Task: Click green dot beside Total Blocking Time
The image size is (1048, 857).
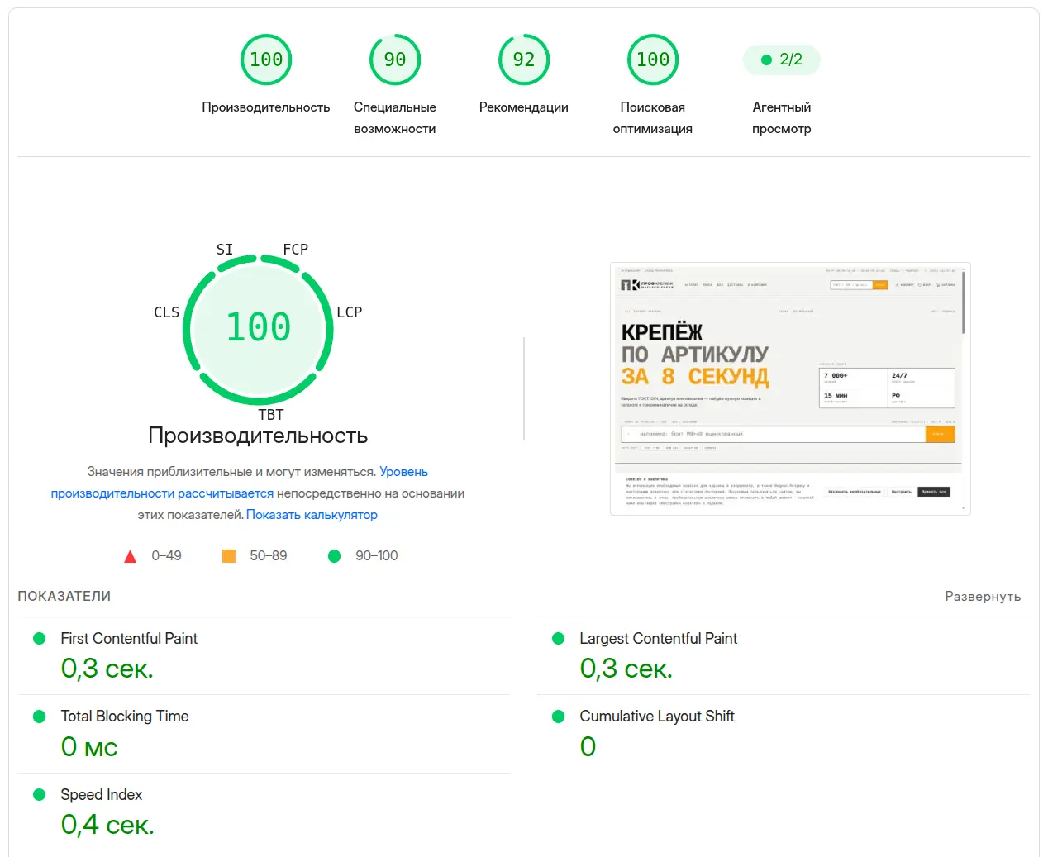Action: tap(39, 717)
